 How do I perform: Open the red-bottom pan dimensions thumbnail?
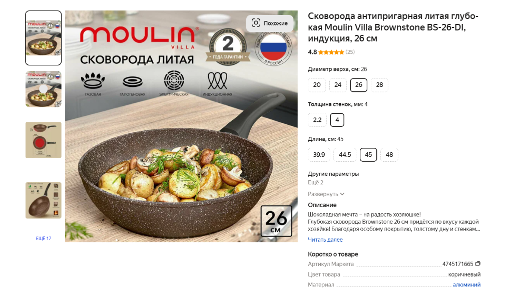(44, 140)
